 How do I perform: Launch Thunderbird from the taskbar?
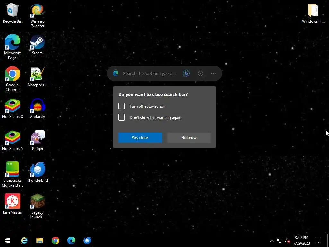coord(87,241)
